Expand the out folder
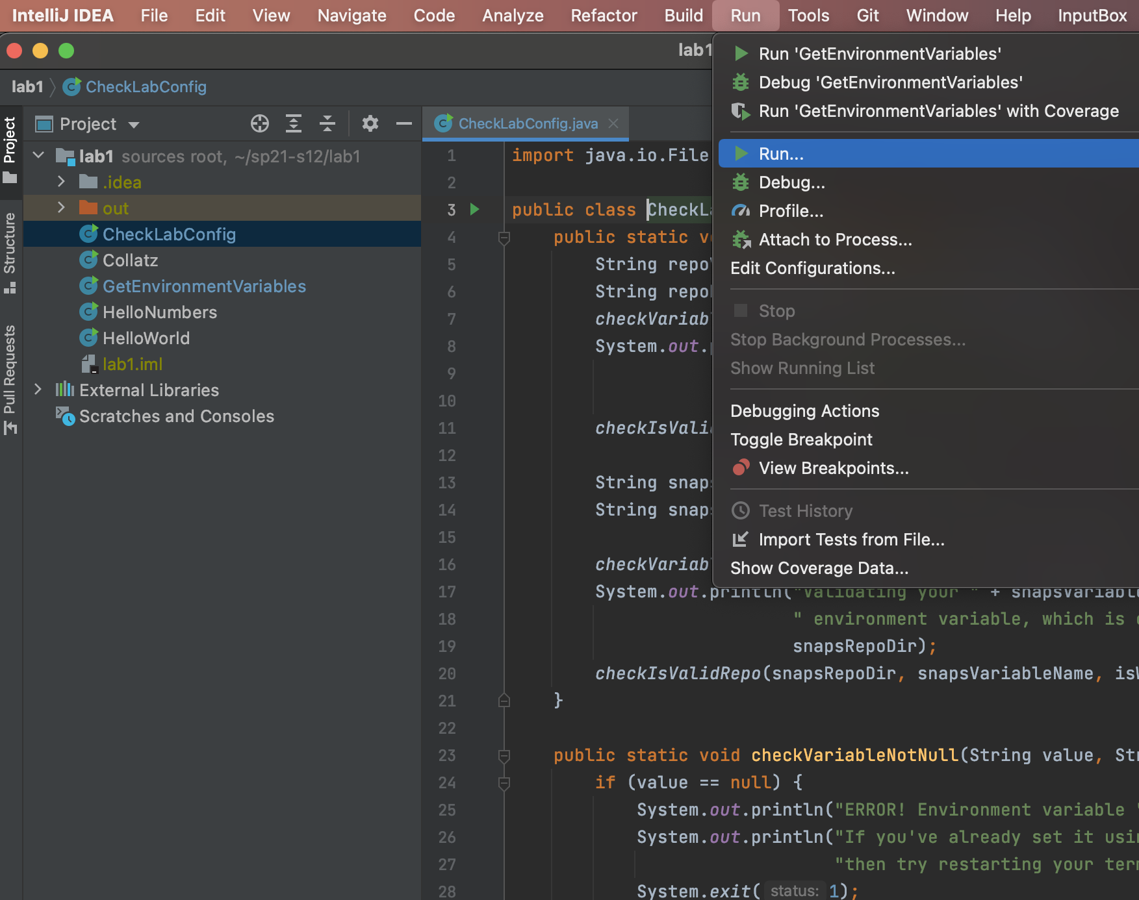Image resolution: width=1139 pixels, height=900 pixels. (x=61, y=208)
